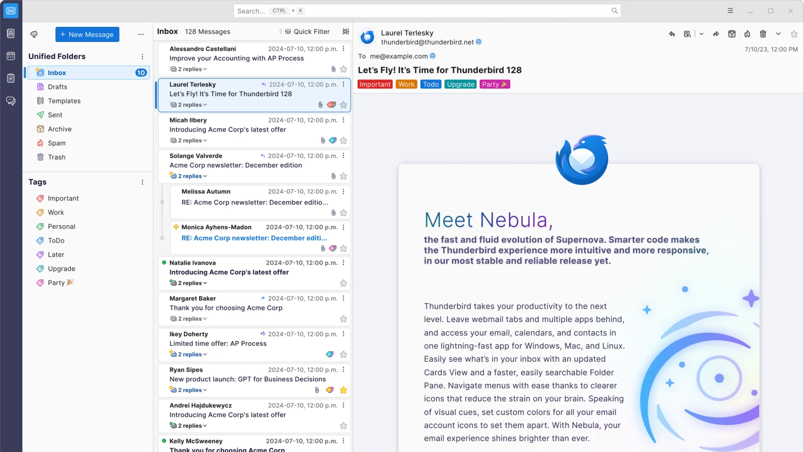The image size is (804, 452).
Task: Click the search magnifier icon
Action: pyautogui.click(x=614, y=11)
